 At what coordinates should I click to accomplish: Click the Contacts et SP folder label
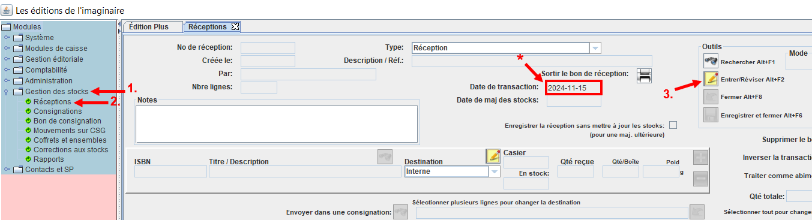point(49,170)
